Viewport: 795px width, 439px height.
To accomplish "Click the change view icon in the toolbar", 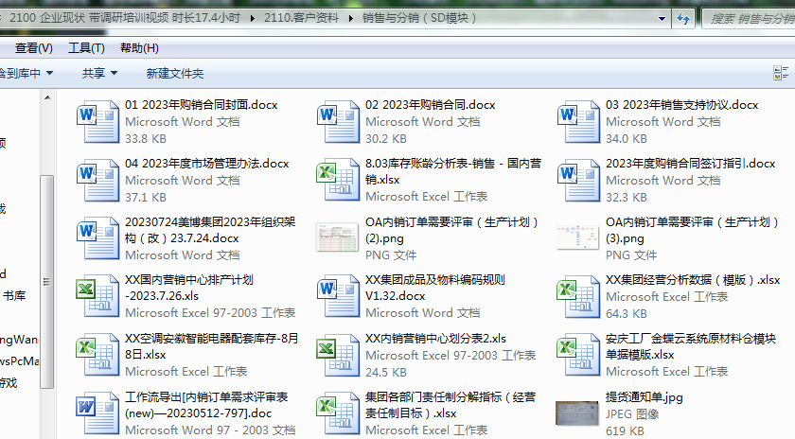I will (x=781, y=73).
